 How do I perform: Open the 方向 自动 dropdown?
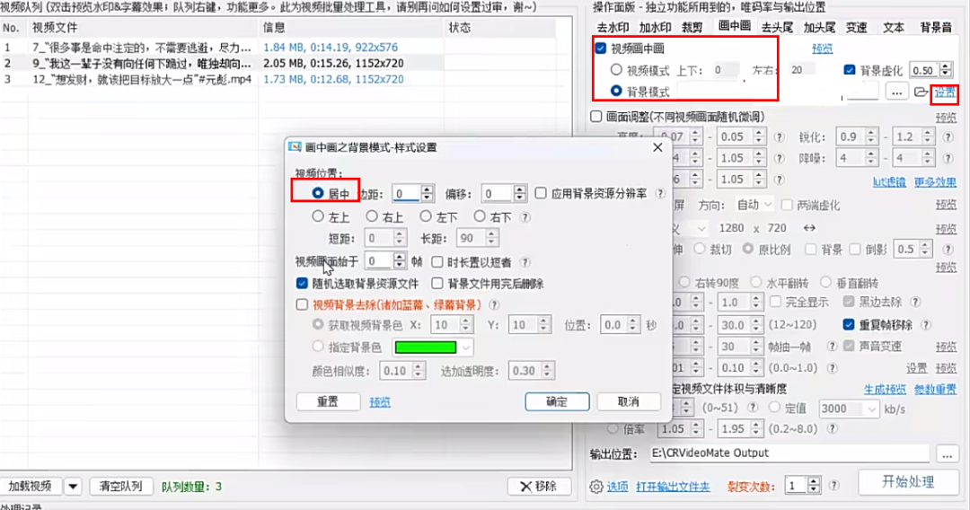(754, 205)
